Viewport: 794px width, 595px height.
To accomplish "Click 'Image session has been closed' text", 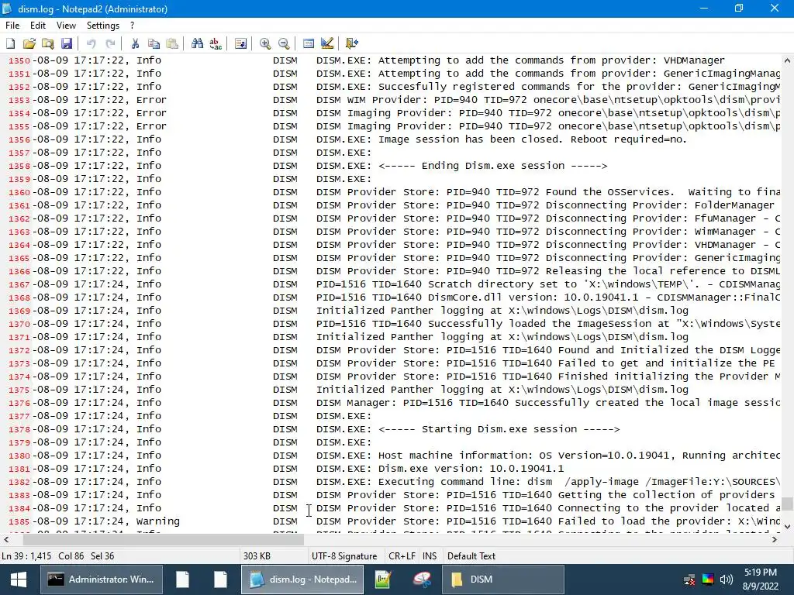I will [470, 139].
